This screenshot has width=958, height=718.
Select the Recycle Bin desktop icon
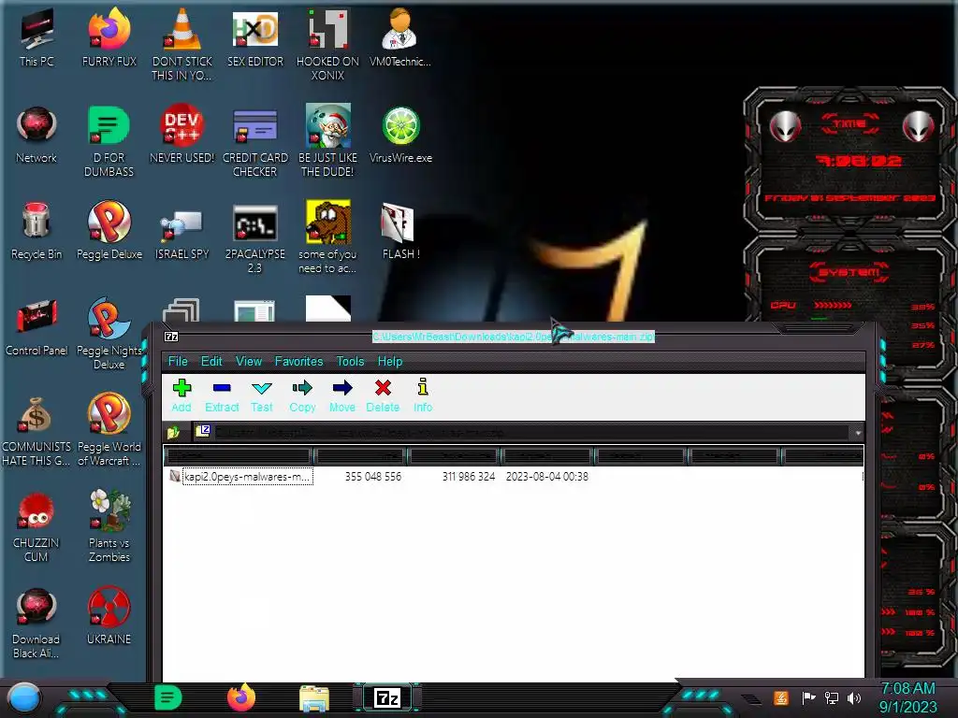point(36,231)
